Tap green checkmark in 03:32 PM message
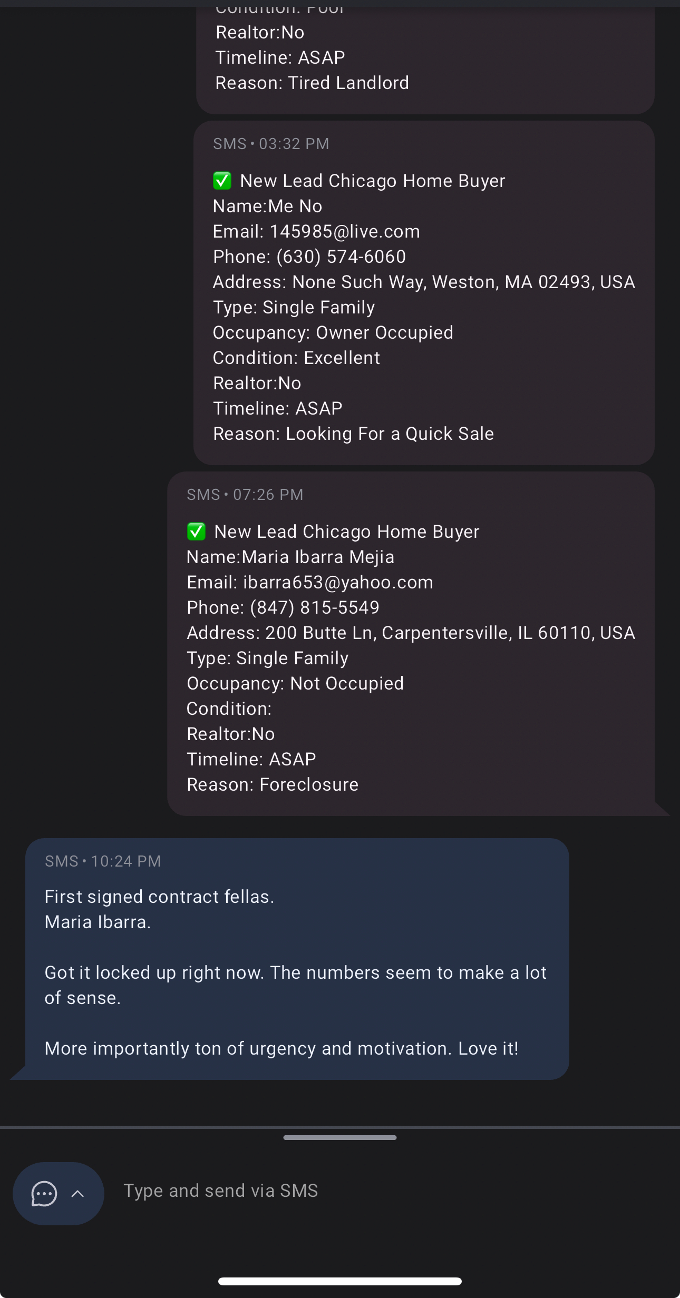Image resolution: width=680 pixels, height=1298 pixels. tap(222, 181)
